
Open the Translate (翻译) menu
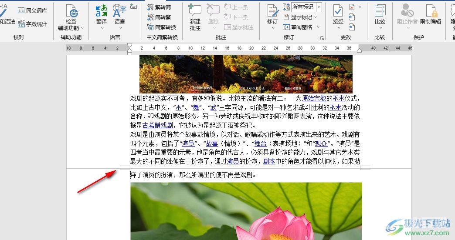[102, 17]
